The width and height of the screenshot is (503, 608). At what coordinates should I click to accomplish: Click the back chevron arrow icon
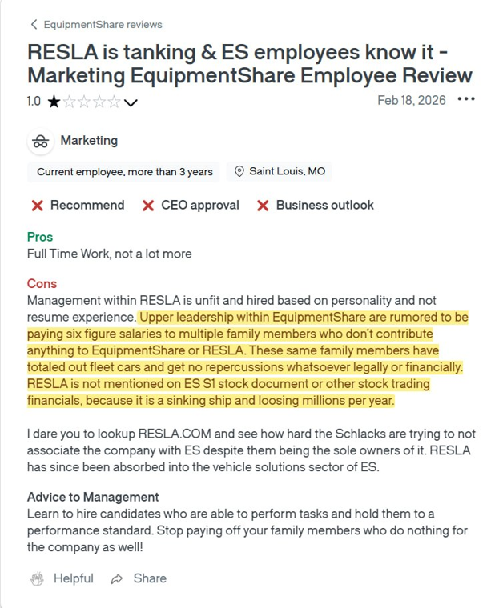[x=34, y=25]
